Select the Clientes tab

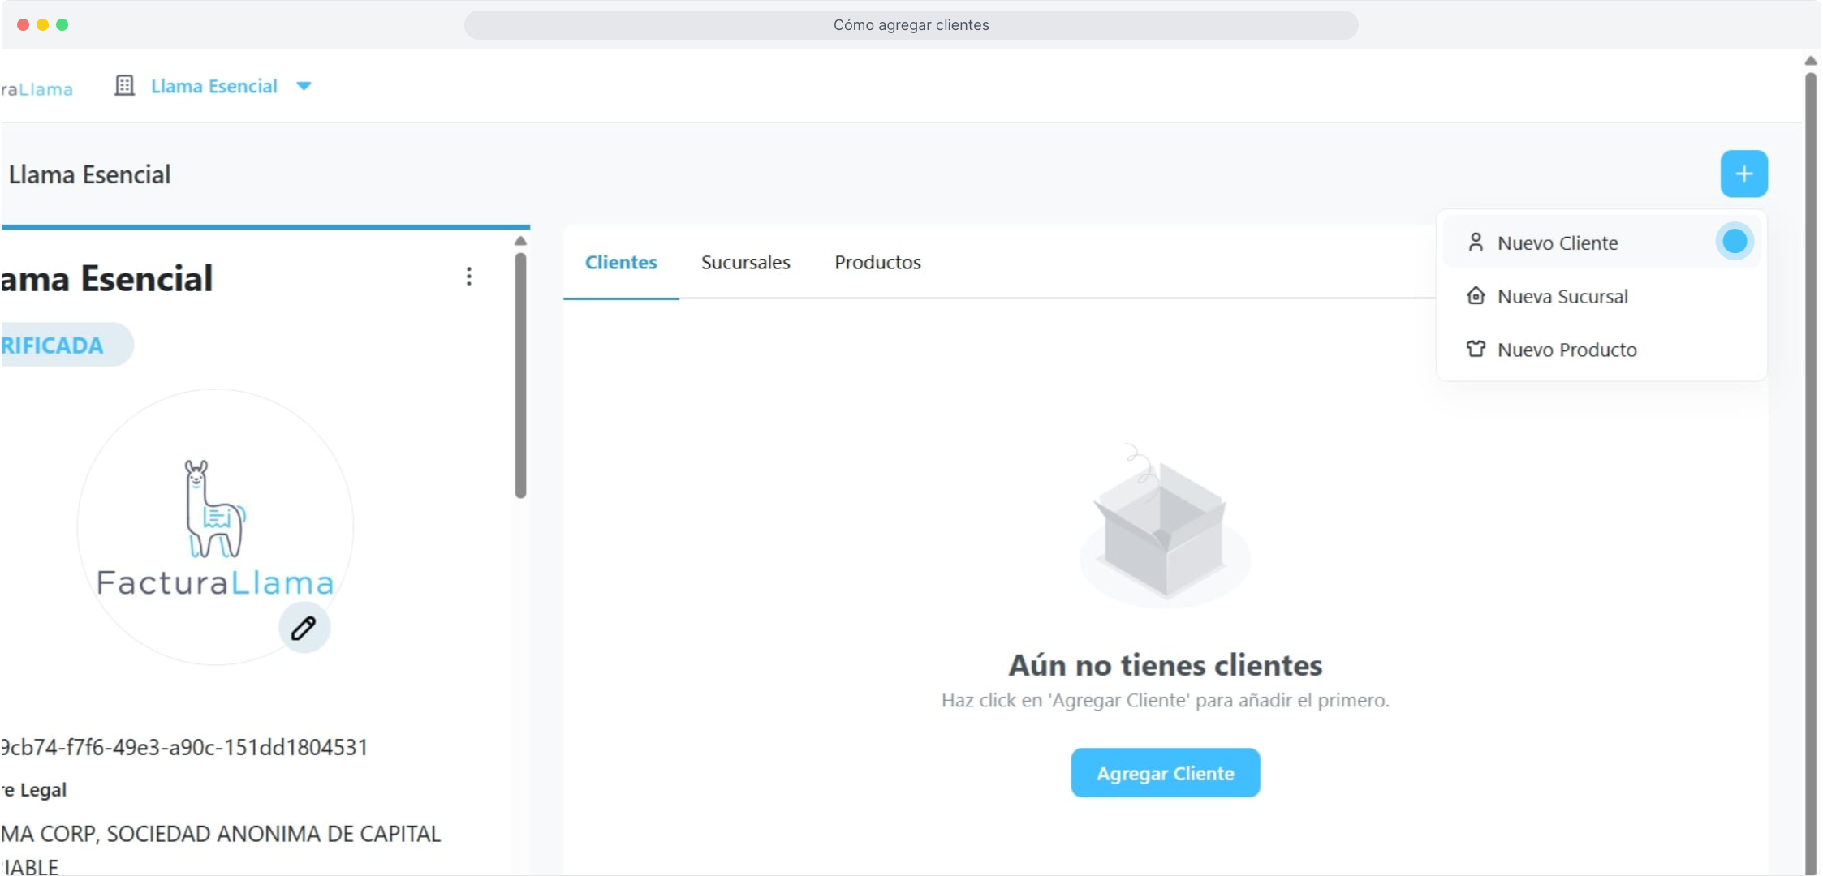(621, 262)
